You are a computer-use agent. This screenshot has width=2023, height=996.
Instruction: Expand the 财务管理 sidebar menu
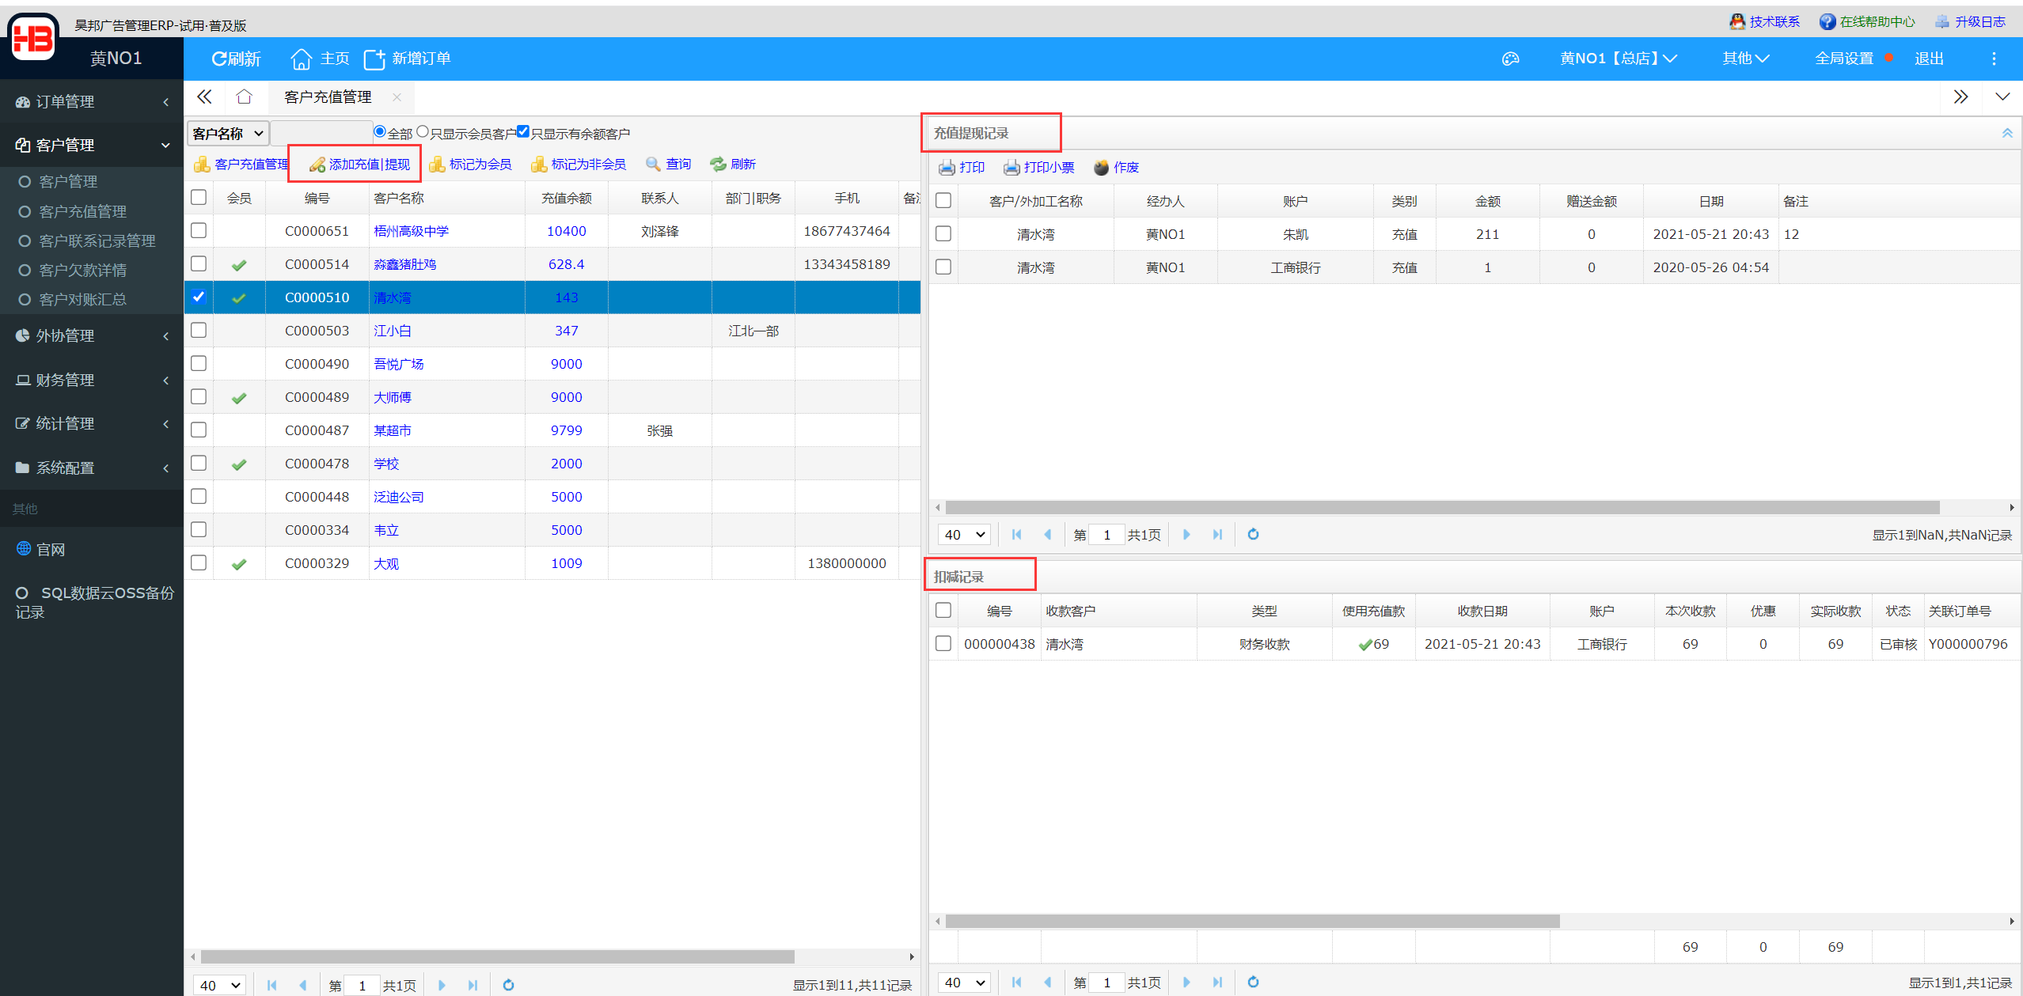[x=92, y=380]
